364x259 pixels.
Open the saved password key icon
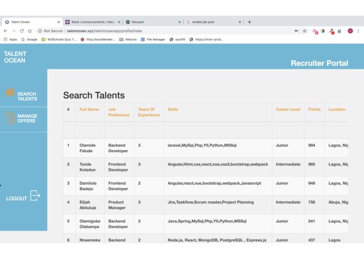(296, 31)
